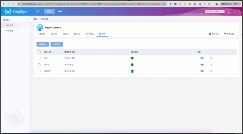243x134 pixels.
Task: Click the gray circular extension icon
Action: tap(185, 4)
